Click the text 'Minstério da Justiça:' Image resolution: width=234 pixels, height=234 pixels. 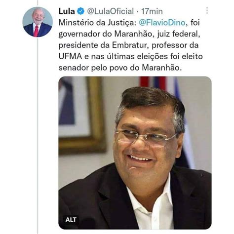97,23
